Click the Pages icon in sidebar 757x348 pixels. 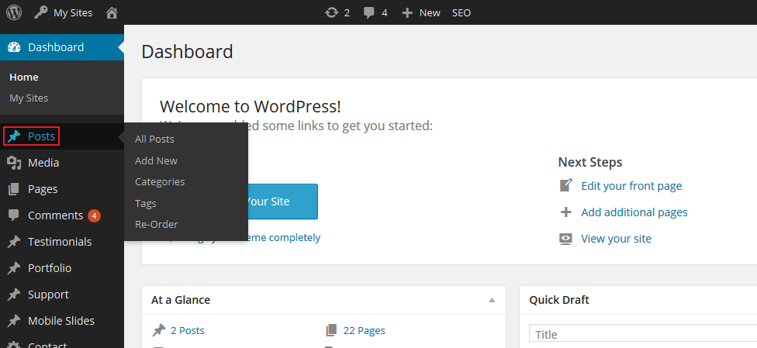[13, 189]
